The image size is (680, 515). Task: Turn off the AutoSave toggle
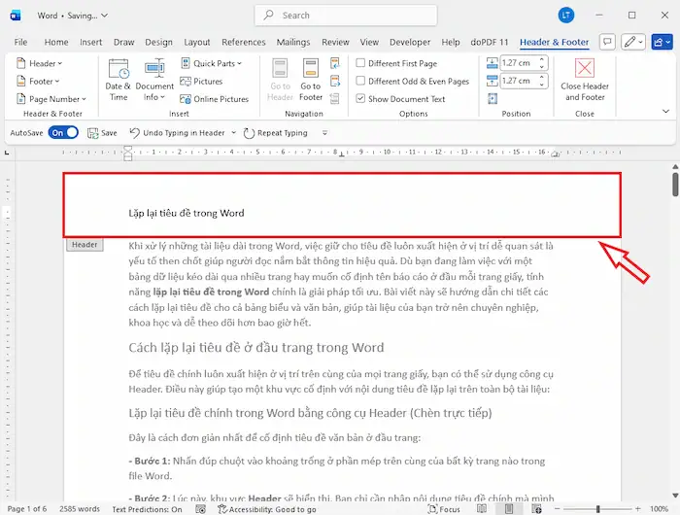point(63,133)
